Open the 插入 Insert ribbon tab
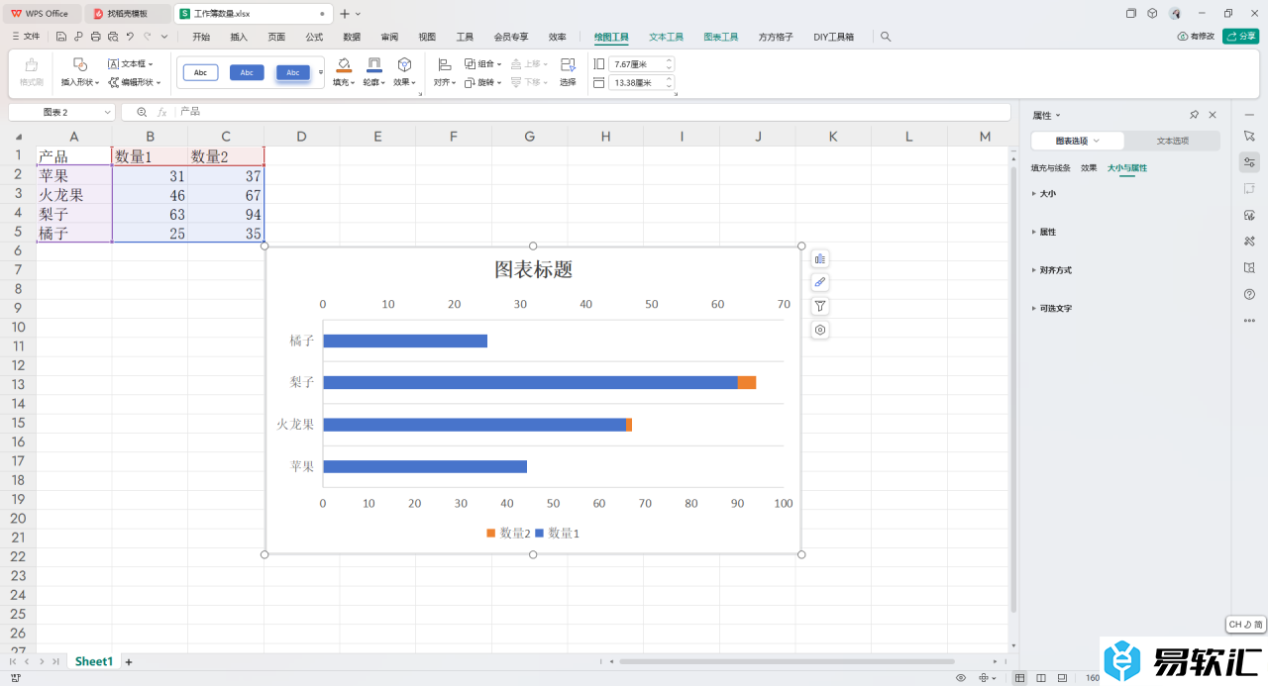This screenshot has height=686, width=1268. pyautogui.click(x=239, y=37)
